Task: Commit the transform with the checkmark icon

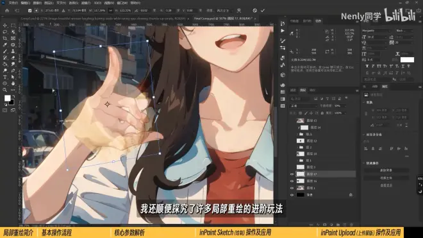Action: pos(263,10)
